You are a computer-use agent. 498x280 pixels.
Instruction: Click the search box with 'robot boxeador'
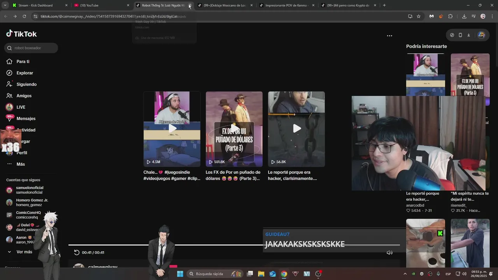point(31,48)
